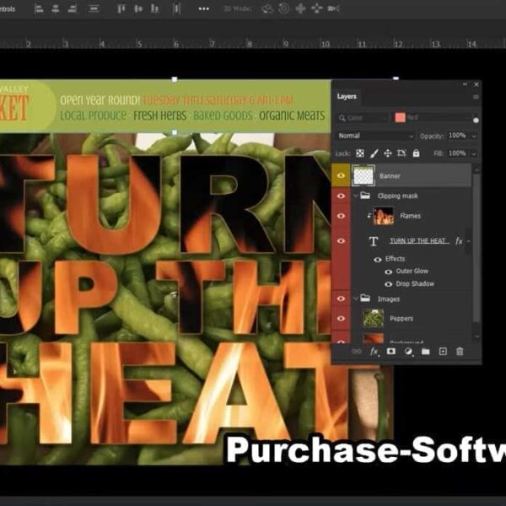
Task: Create a new group folder
Action: pos(425,351)
